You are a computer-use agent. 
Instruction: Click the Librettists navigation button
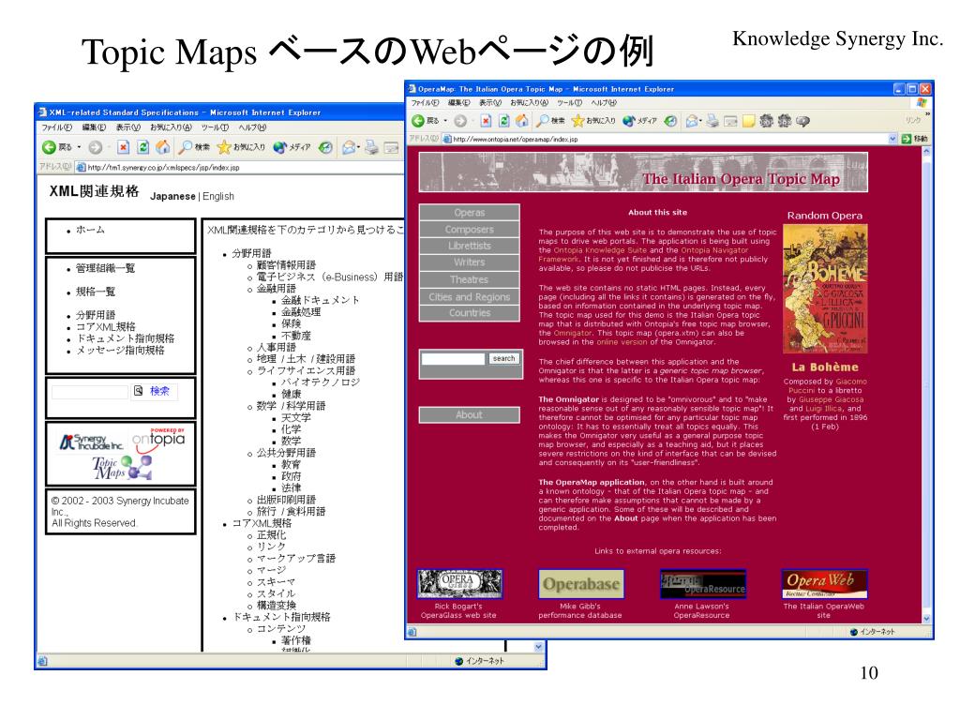pyautogui.click(x=470, y=246)
